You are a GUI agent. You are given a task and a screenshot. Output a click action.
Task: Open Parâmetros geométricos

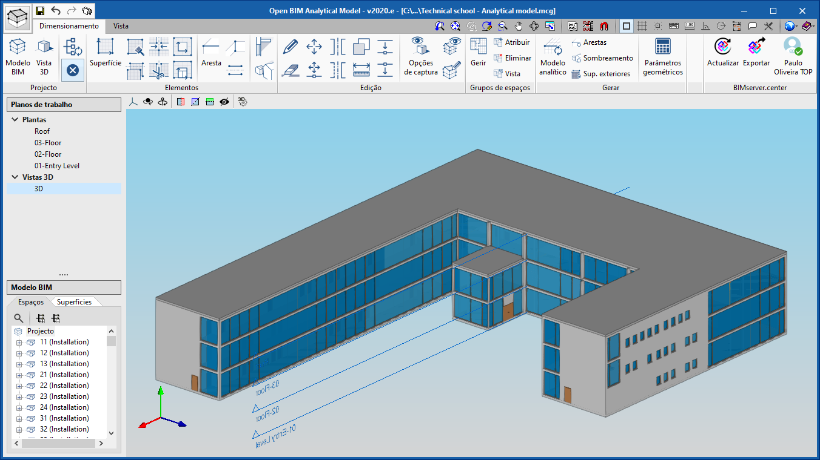coord(663,54)
